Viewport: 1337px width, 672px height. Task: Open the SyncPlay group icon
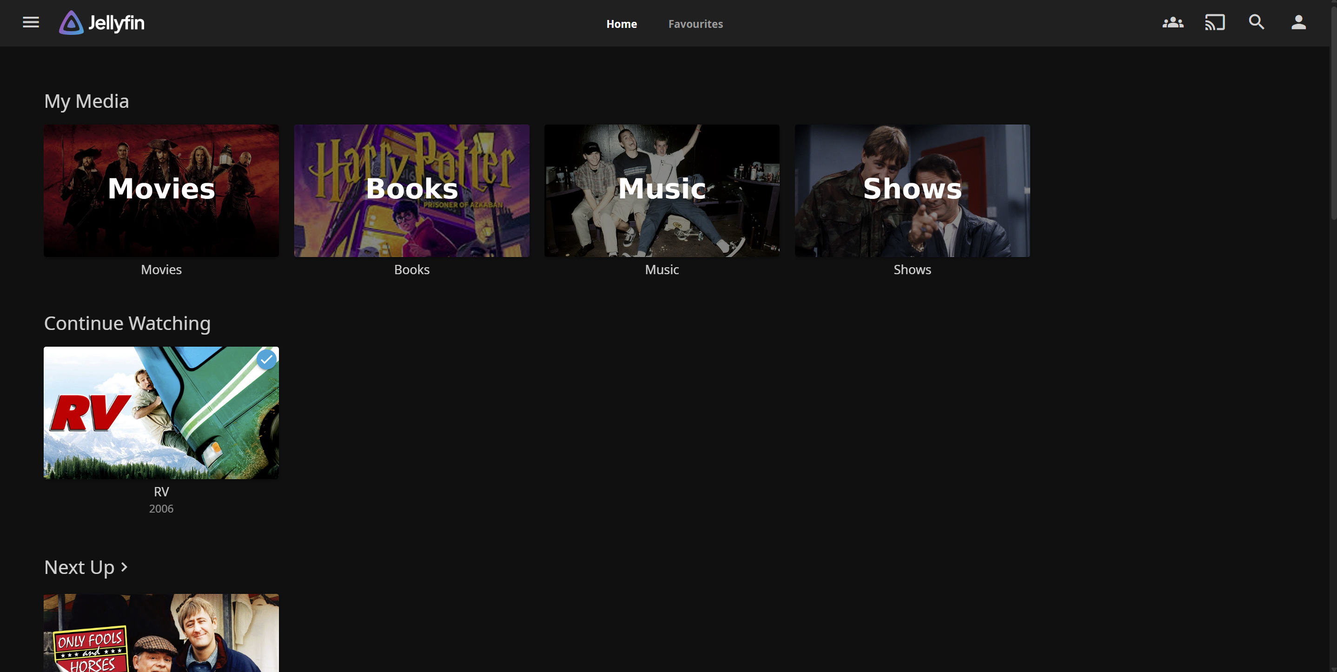click(x=1172, y=22)
